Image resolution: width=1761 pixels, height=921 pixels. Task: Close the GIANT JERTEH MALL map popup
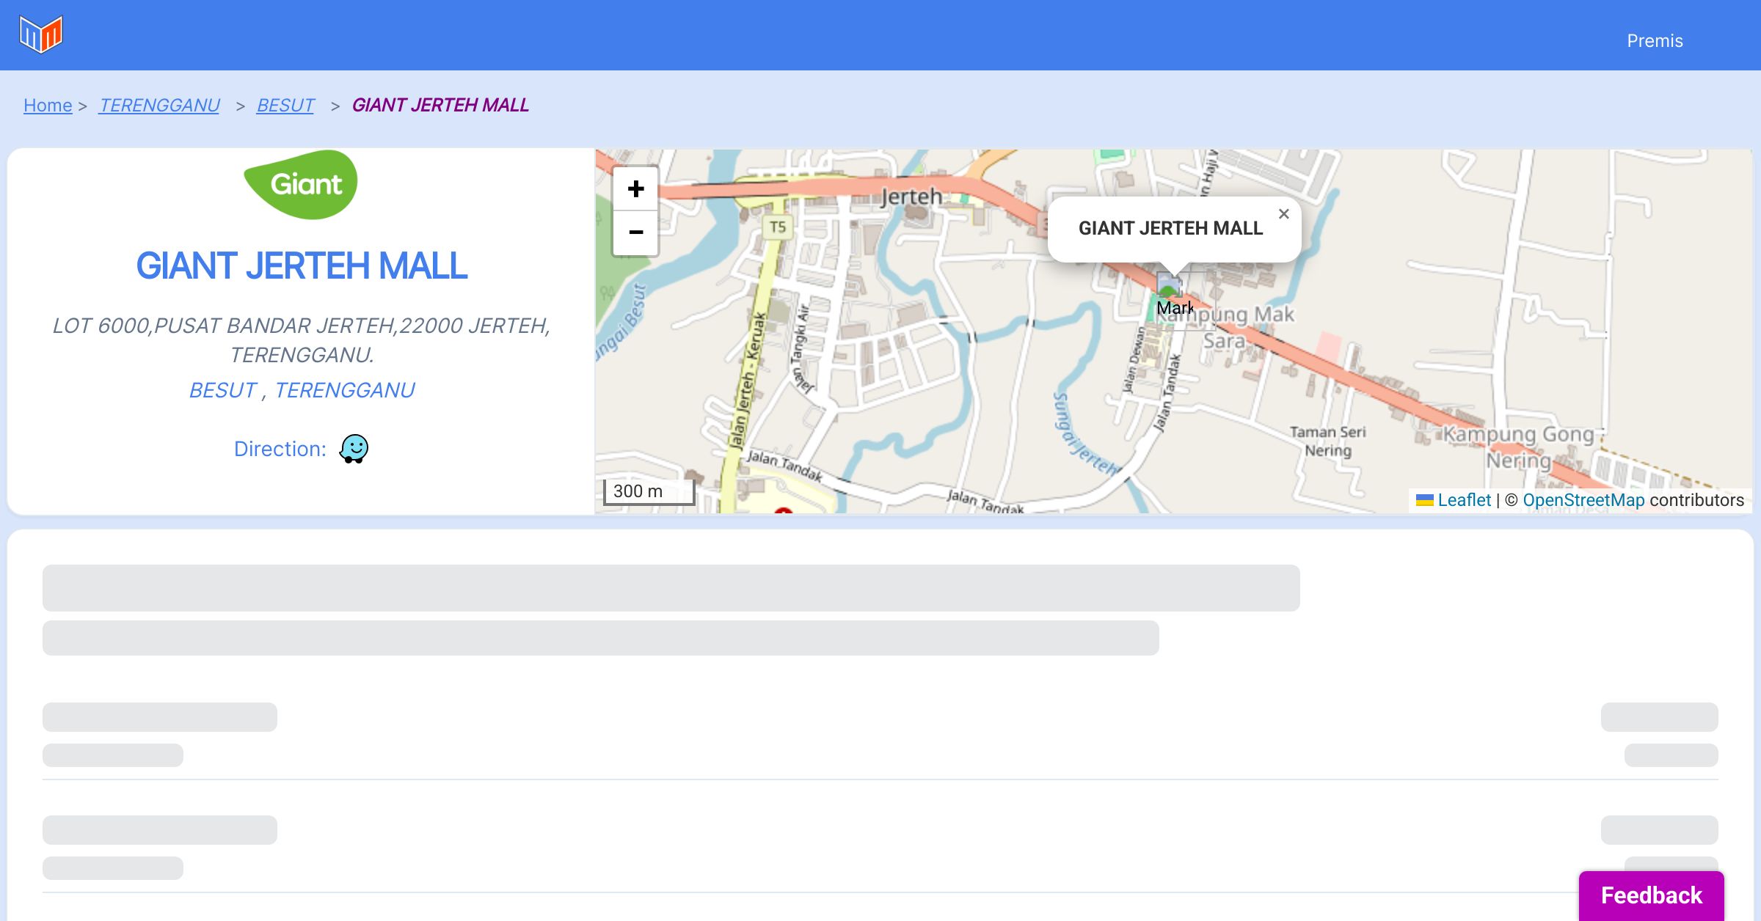[x=1283, y=214]
